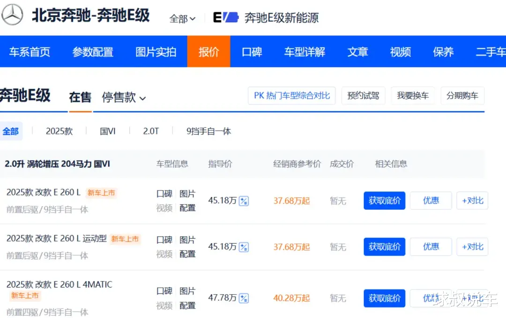Filter by 2.0T engine

click(151, 131)
